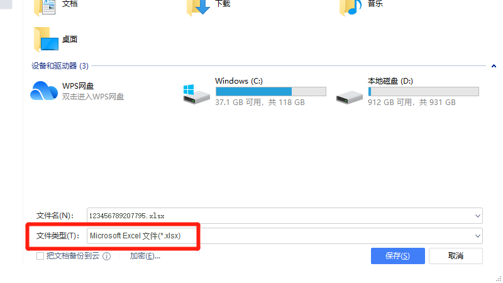Click the WPS网盘 cloud icon

44,91
